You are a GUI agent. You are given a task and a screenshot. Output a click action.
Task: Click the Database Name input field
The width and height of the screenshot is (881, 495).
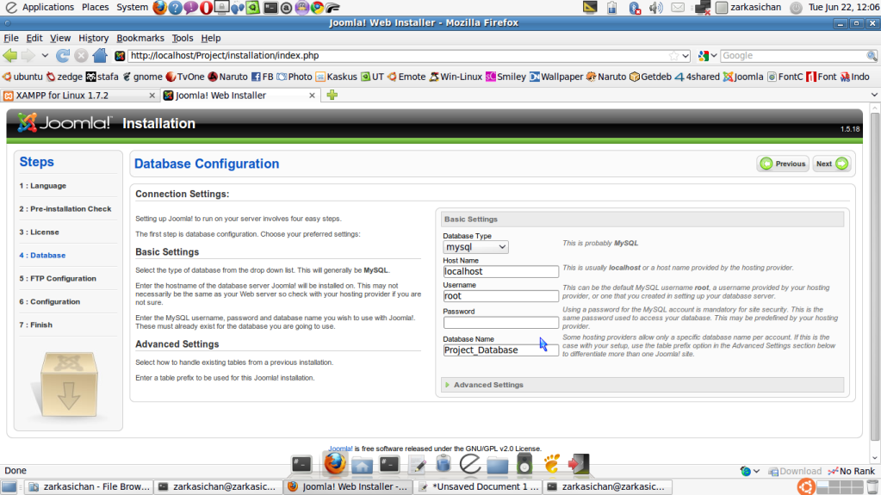point(500,350)
